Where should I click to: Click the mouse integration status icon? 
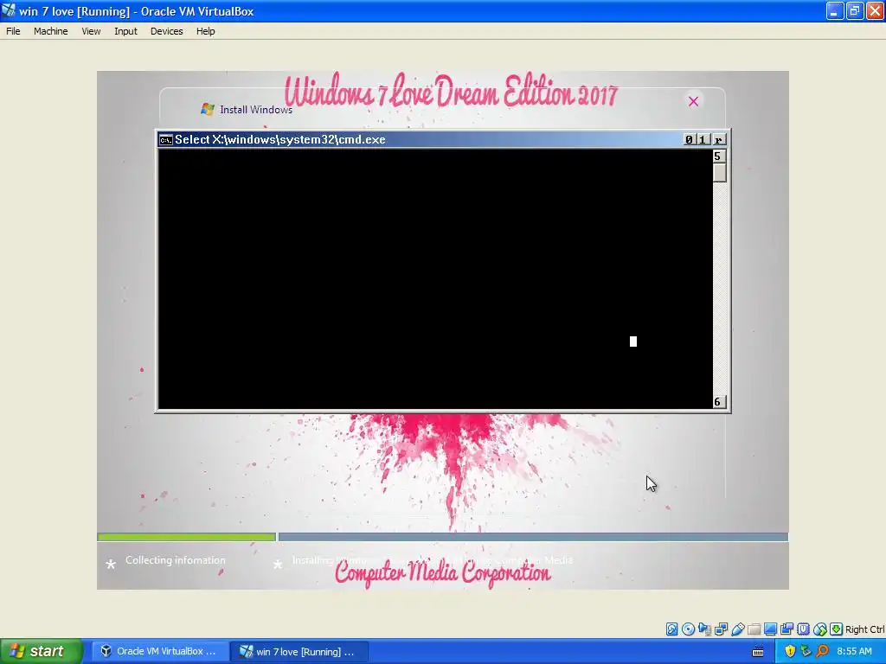(820, 629)
